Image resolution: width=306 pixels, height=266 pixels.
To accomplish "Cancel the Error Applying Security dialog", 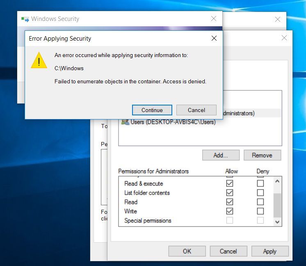I will click(x=196, y=110).
